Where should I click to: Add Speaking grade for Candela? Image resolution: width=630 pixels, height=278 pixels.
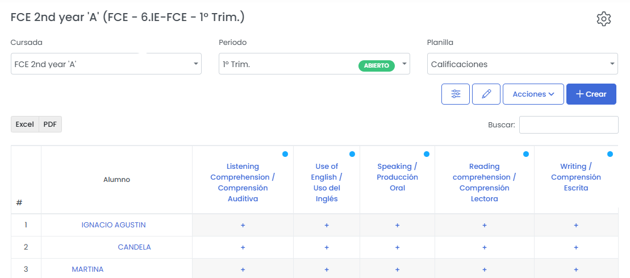(397, 247)
